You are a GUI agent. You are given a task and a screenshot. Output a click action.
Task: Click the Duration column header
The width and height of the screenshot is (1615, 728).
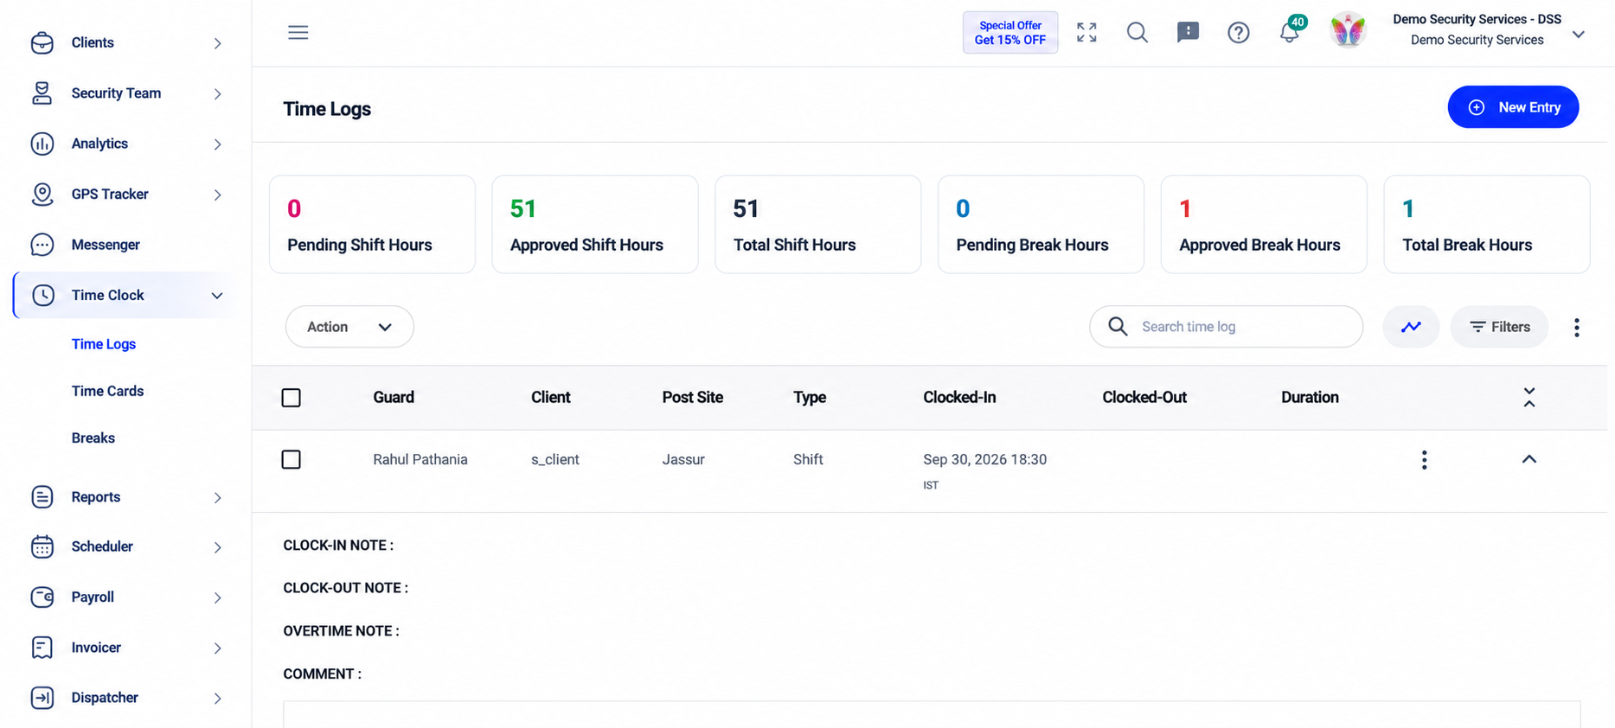click(1310, 398)
